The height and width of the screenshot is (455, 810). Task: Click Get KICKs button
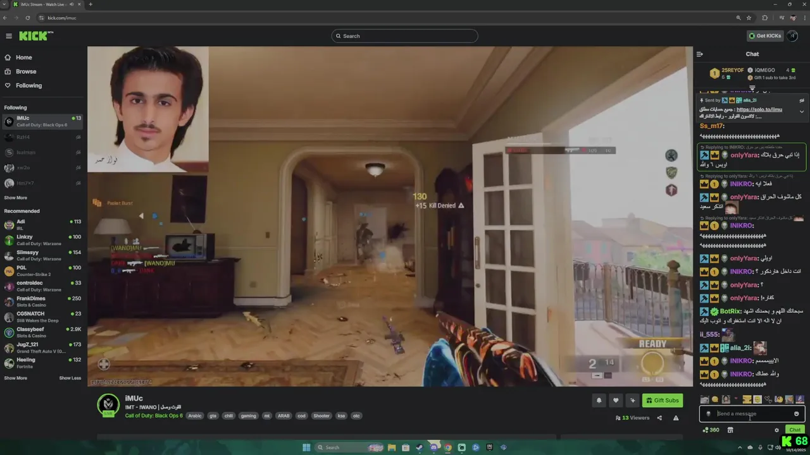(765, 36)
